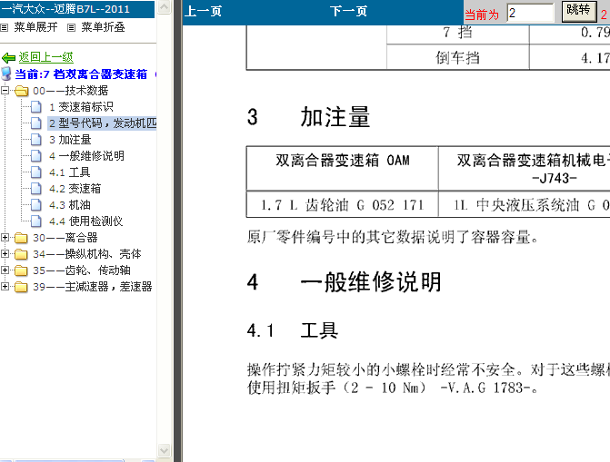Click the 4 一般维修说明 document heading
The image size is (610, 462).
tap(345, 281)
